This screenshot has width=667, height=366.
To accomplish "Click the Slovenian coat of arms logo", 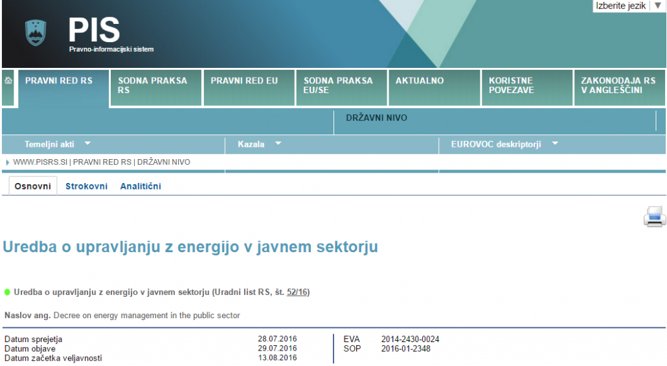I will pos(36,33).
